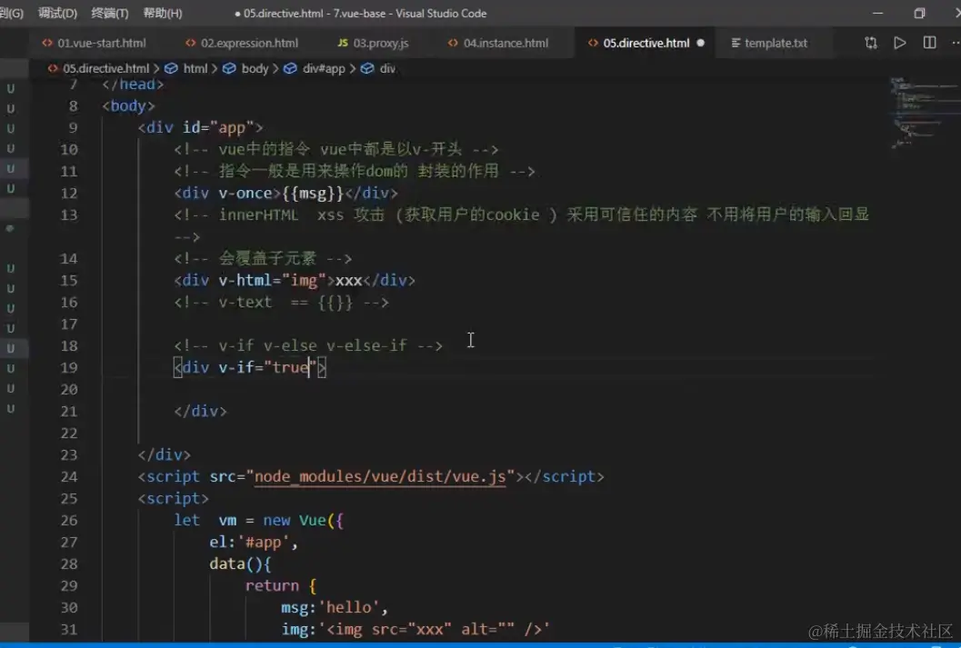Open the div#app breadcrumb segment
Image resolution: width=961 pixels, height=648 pixels.
(x=324, y=68)
